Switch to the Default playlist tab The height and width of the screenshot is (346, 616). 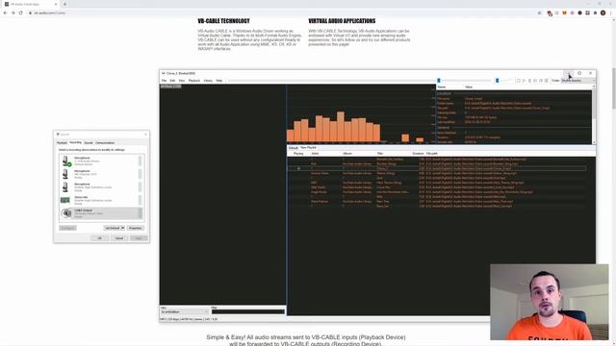click(x=293, y=148)
